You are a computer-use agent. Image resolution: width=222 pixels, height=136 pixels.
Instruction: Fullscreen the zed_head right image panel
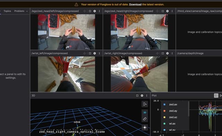tap(163, 11)
